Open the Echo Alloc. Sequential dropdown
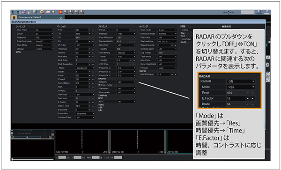Image resolution: width=281 pixels, height=170 pixels. tap(85, 114)
